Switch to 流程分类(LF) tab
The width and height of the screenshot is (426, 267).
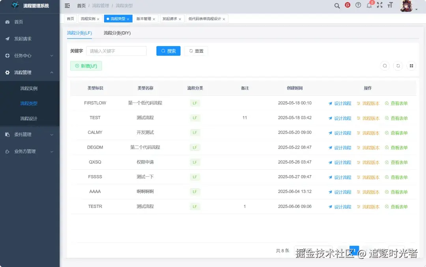[x=79, y=33]
